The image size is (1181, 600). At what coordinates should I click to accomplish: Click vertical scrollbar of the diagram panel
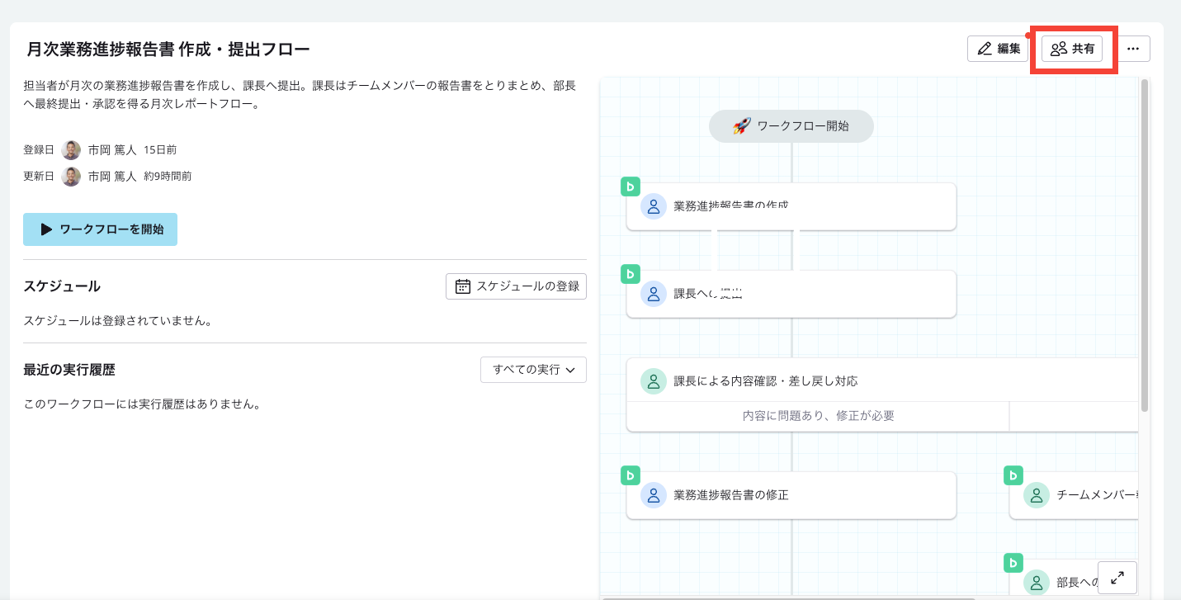coord(1144,245)
